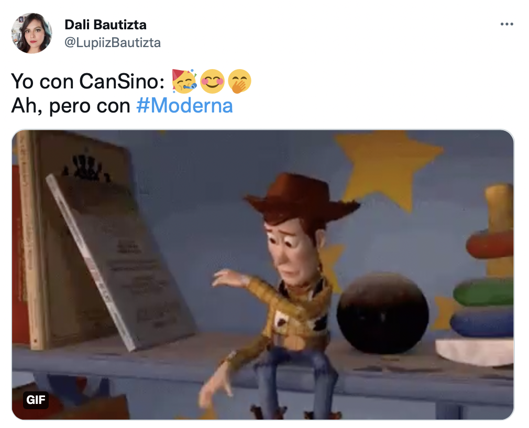This screenshot has width=529, height=428.
Task: Select the "Yo con CanSino:" tweet text
Action: coord(87,81)
